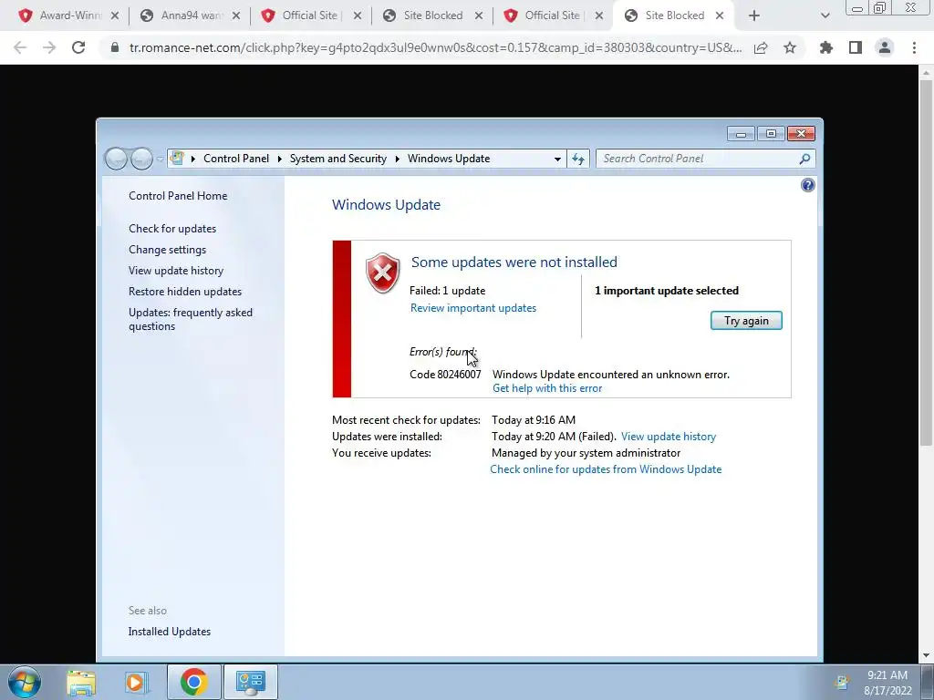Image resolution: width=934 pixels, height=700 pixels.
Task: Click the padlock site info icon
Action: [x=115, y=47]
